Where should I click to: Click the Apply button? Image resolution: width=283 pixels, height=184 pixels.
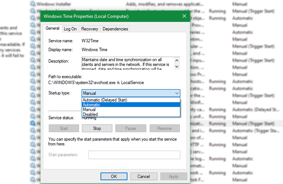tap(174, 176)
